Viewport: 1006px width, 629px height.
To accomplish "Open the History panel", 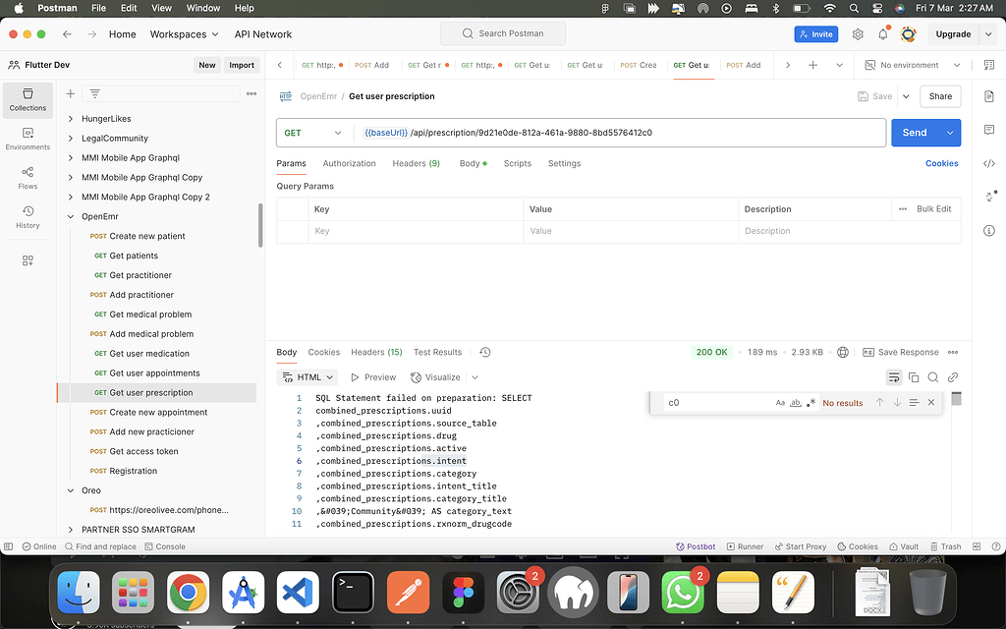I will [x=28, y=217].
